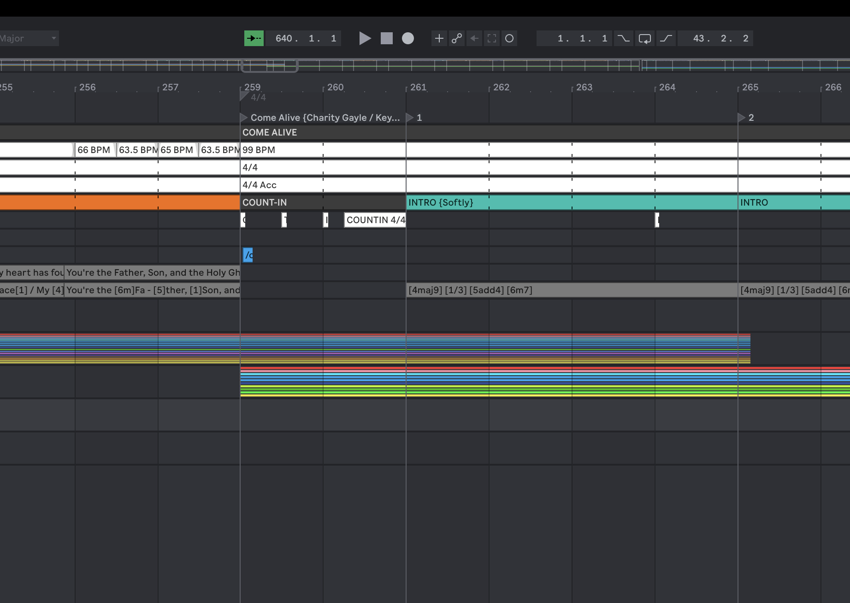This screenshot has width=850, height=603.
Task: Click Re-enable Automation arrow button
Action: 474,38
